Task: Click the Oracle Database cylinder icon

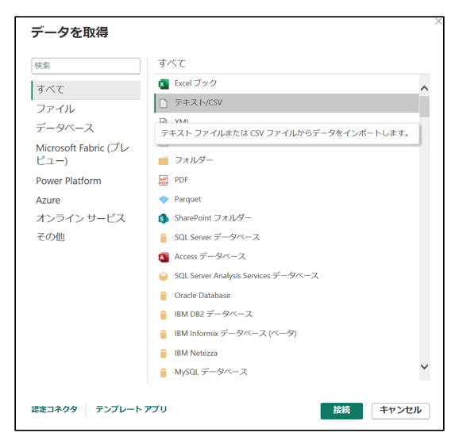Action: pyautogui.click(x=164, y=296)
